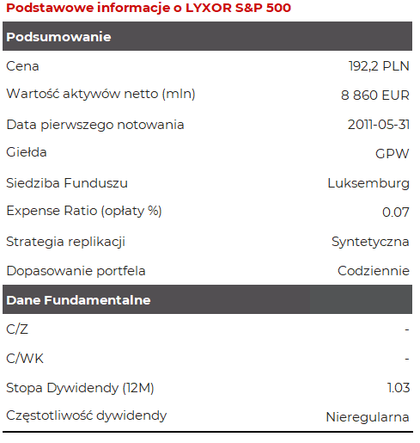The width and height of the screenshot is (420, 443).
Task: Click the Dopasowanie portfela label
Action: click(x=76, y=271)
